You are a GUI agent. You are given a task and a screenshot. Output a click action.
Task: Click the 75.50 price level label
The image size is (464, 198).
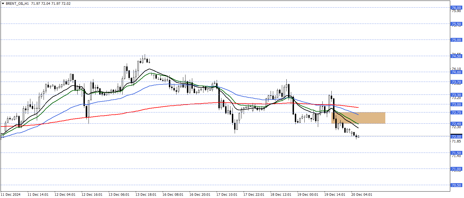[456, 24]
